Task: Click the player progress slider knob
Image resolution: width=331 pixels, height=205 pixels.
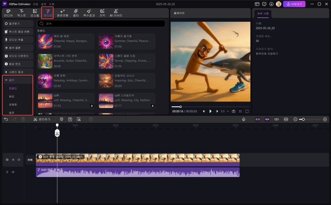Action: coord(181,107)
